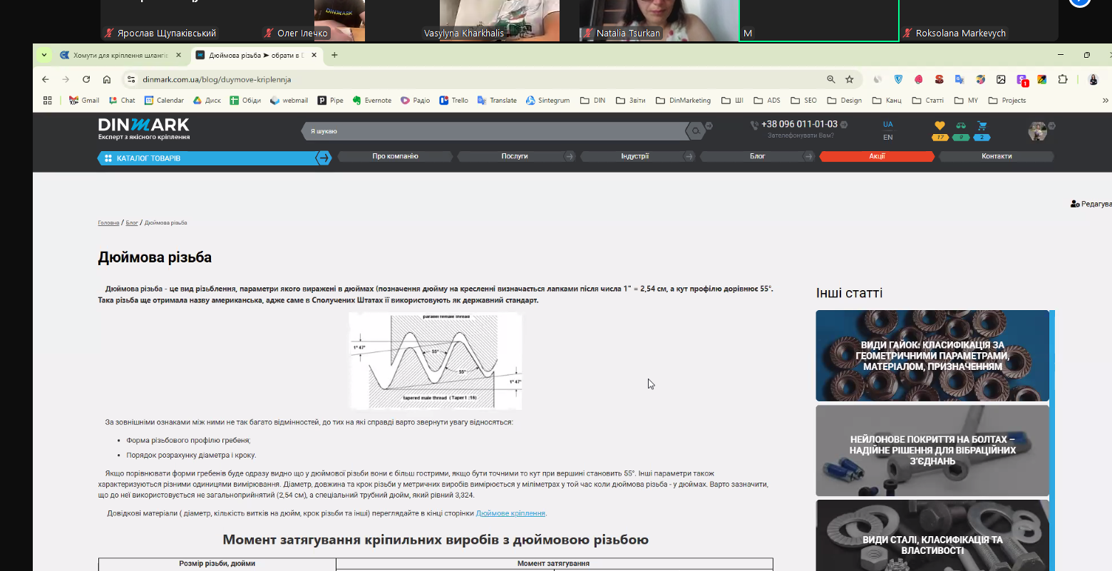Image resolution: width=1112 pixels, height=571 pixels.
Task: Open the ВИДИ СТАЛІ article card
Action: (932, 535)
